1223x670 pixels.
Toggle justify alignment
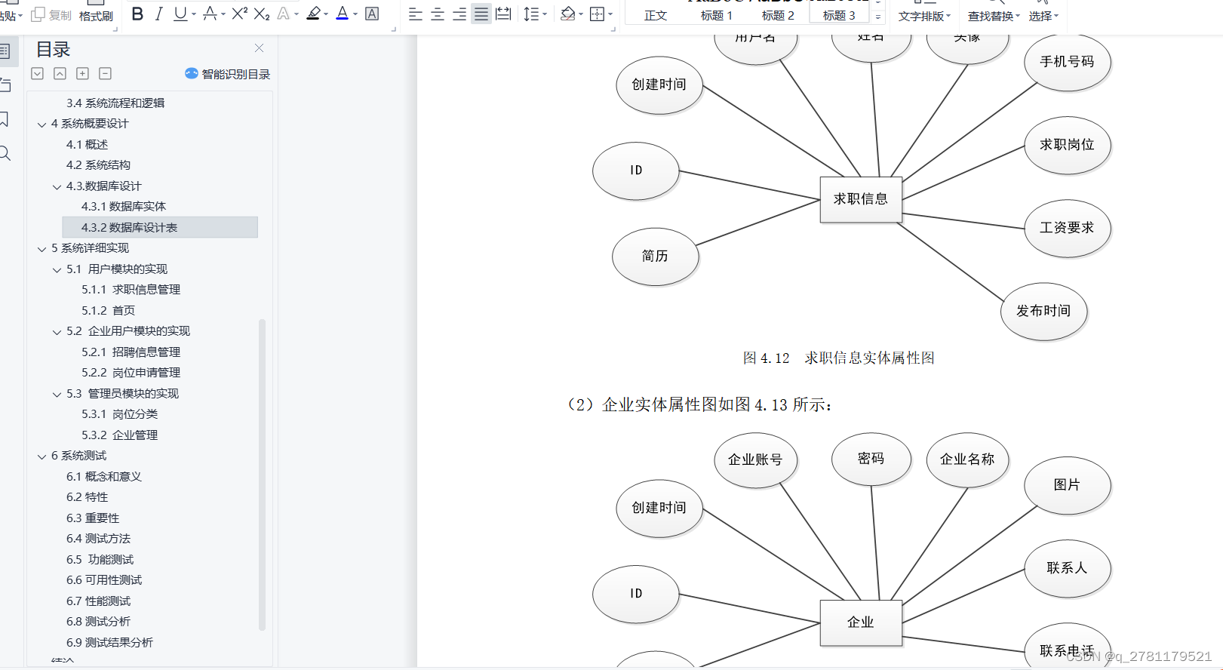[481, 14]
